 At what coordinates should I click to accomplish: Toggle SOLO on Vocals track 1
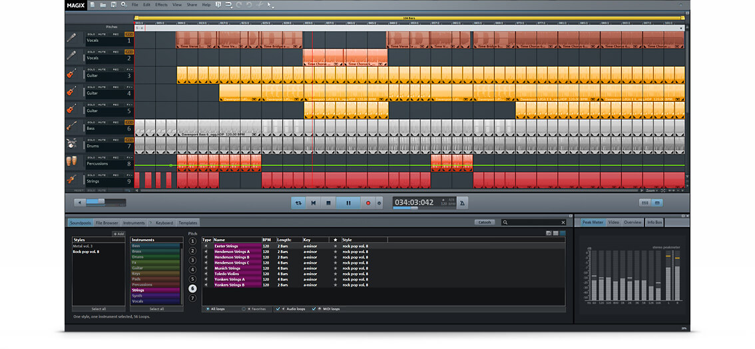click(91, 35)
